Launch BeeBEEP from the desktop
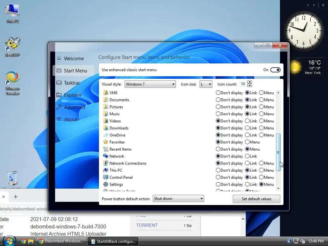This screenshot has width=328, height=246. pyautogui.click(x=12, y=47)
